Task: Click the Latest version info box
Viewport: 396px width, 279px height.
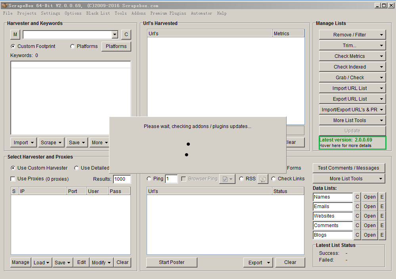Action: [352, 143]
